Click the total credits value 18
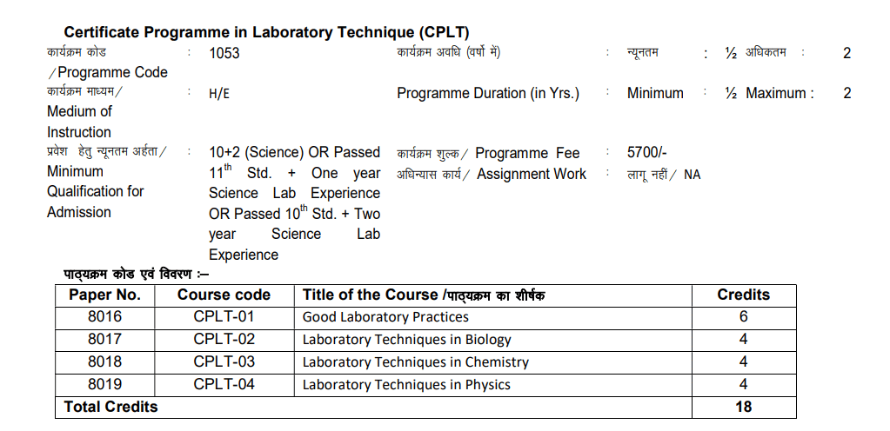 point(743,407)
